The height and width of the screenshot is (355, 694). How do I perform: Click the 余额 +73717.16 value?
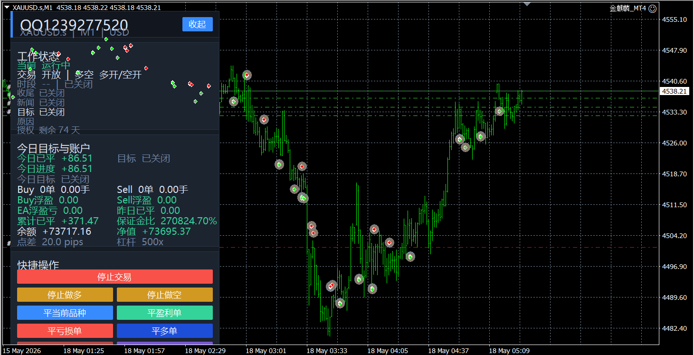[x=54, y=231]
